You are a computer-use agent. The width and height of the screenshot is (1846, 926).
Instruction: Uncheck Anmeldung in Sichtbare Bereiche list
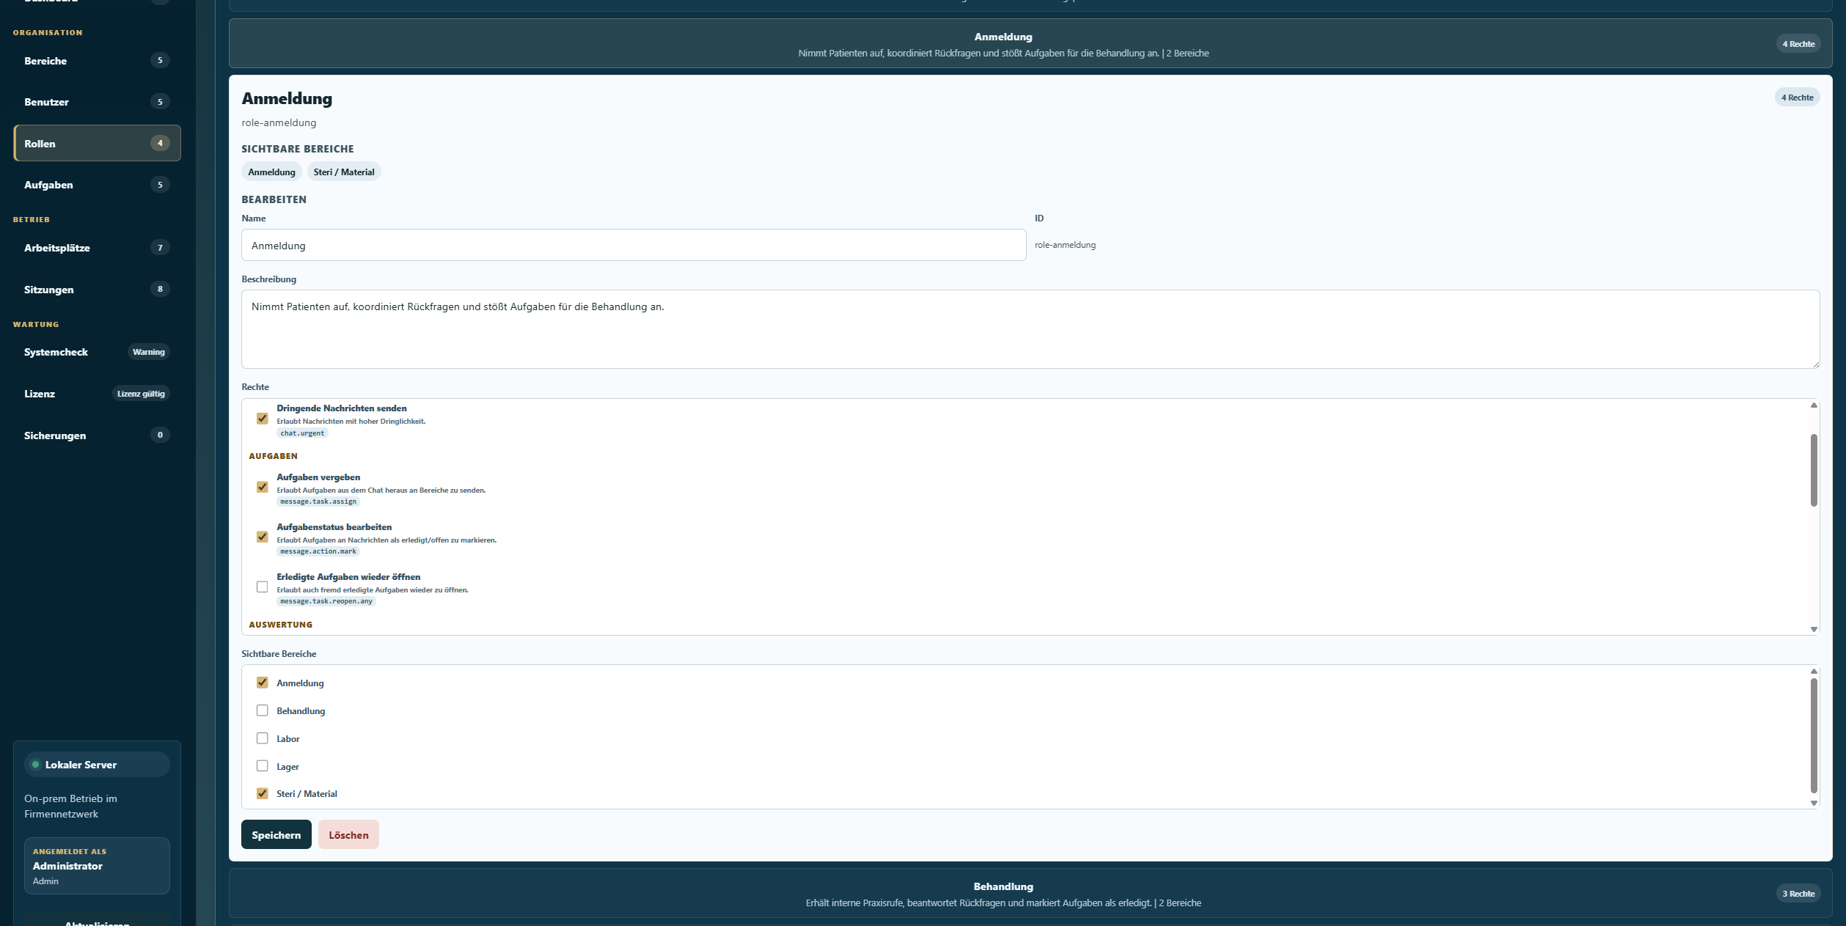click(x=262, y=683)
